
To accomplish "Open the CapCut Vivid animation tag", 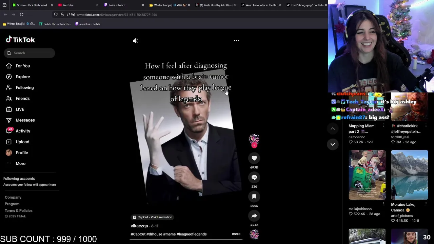I will pos(153,217).
